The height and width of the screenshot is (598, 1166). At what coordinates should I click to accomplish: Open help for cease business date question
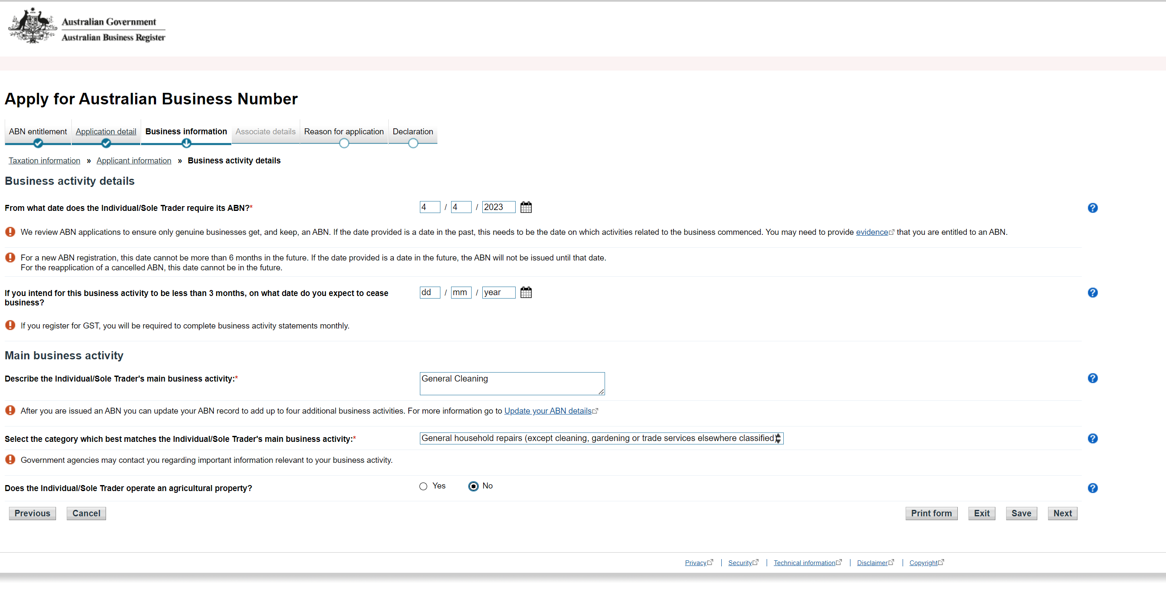coord(1092,293)
